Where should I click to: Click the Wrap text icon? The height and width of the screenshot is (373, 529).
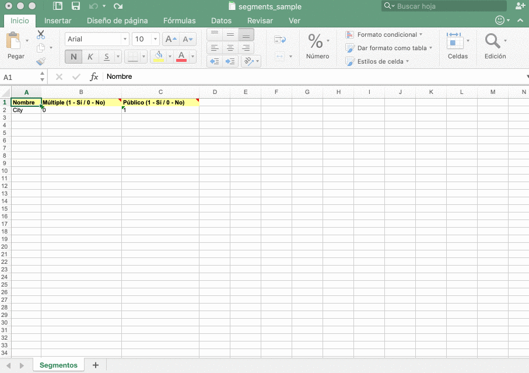(280, 40)
